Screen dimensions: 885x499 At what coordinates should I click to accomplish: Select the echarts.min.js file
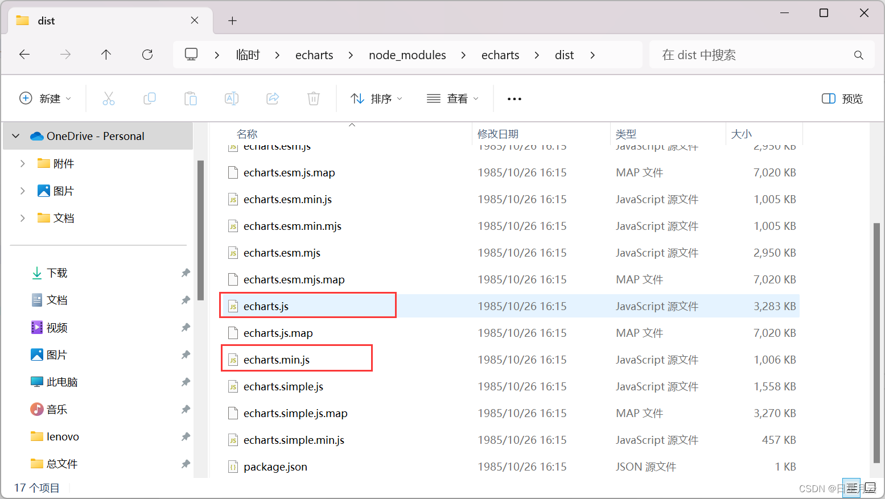[x=509, y=360]
